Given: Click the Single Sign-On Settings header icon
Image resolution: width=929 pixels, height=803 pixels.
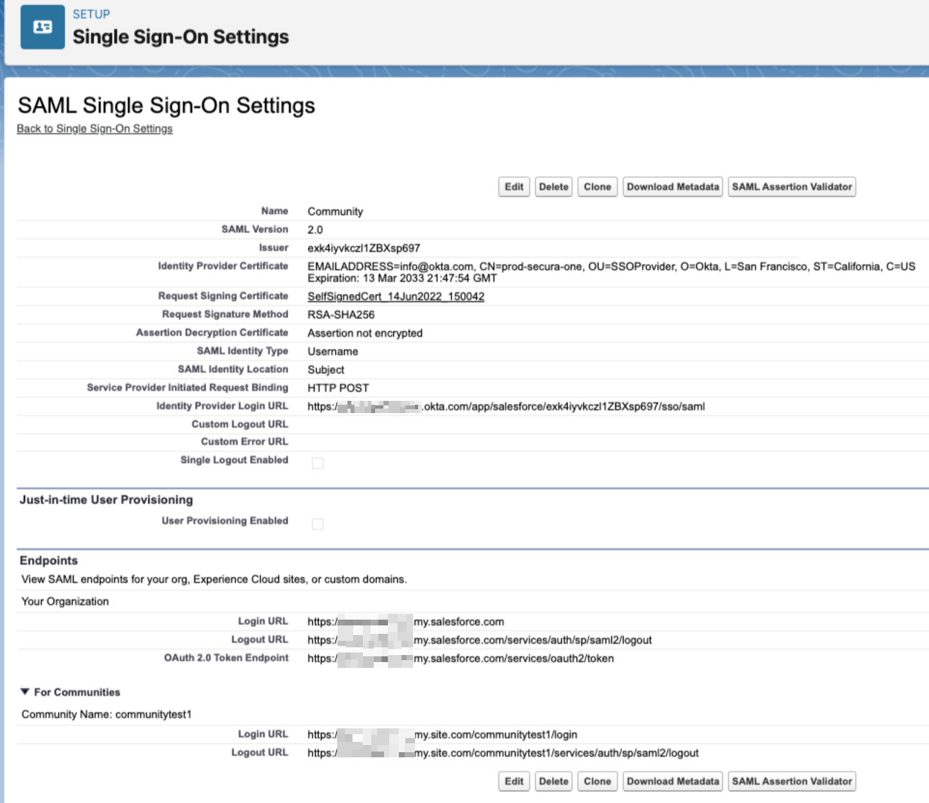Looking at the screenshot, I should [42, 26].
